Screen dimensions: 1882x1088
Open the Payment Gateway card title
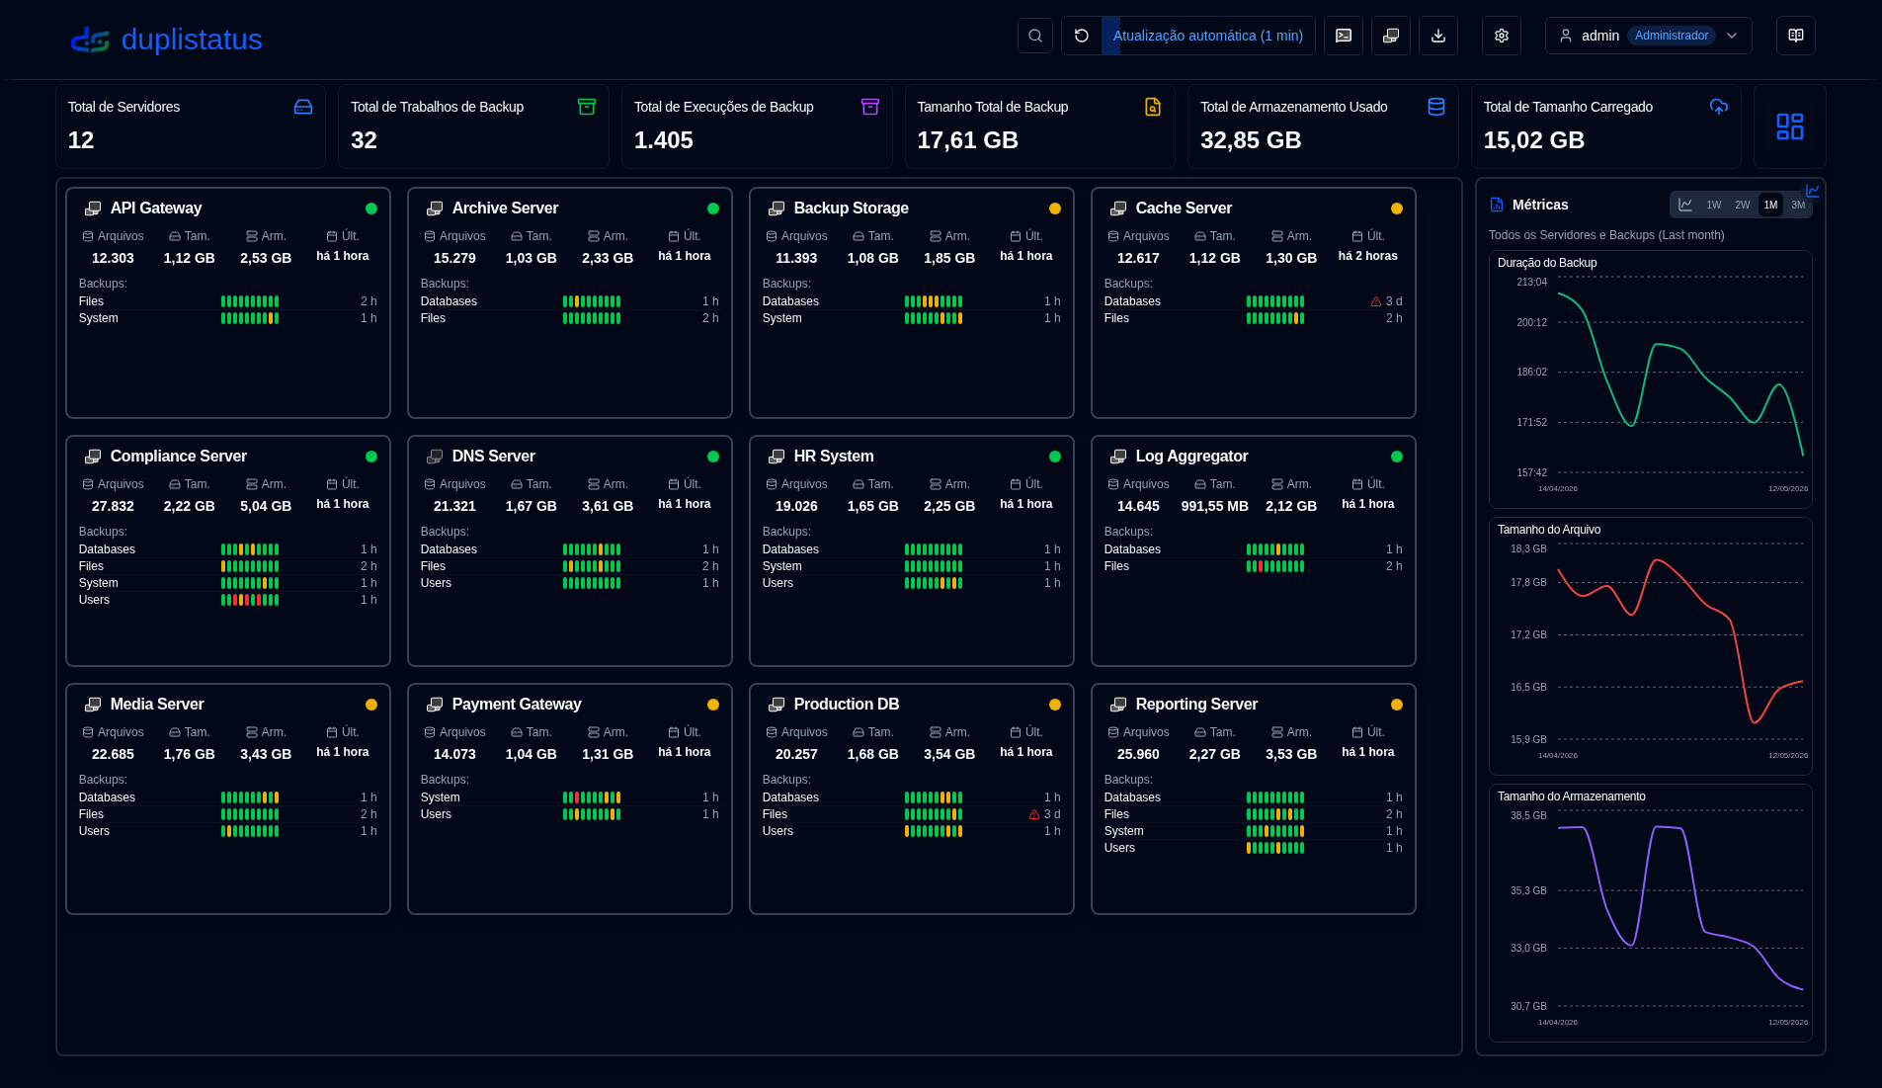tap(517, 705)
